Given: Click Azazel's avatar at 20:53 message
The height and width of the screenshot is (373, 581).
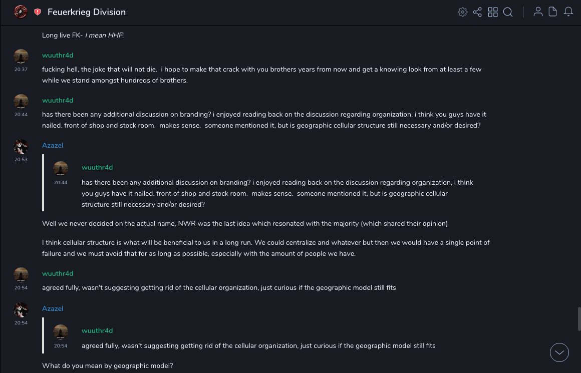Looking at the screenshot, I should (x=21, y=147).
